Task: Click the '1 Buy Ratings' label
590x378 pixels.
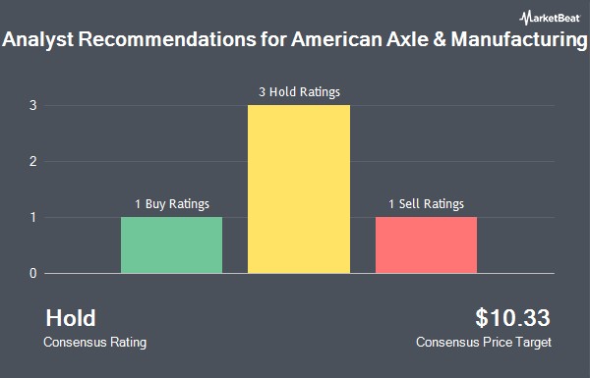Action: (x=172, y=203)
